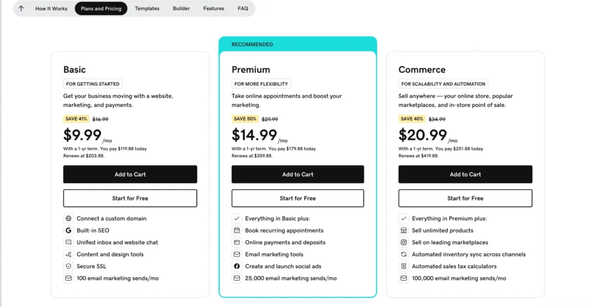Add the Basic plan to cart
The width and height of the screenshot is (597, 307).
(x=130, y=174)
